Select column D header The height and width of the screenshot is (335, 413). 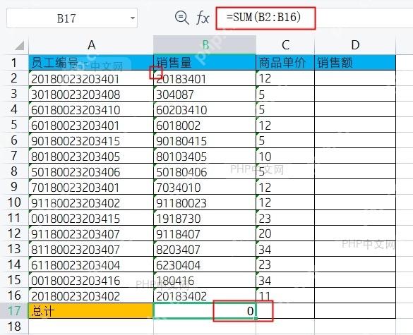tap(355, 45)
